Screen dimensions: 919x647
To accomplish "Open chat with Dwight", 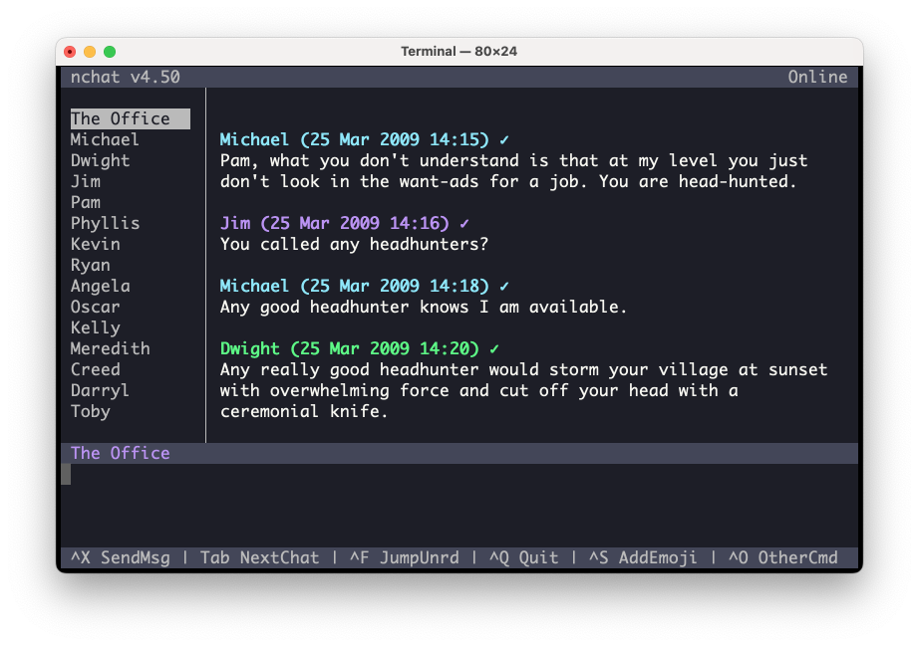I will (x=100, y=160).
